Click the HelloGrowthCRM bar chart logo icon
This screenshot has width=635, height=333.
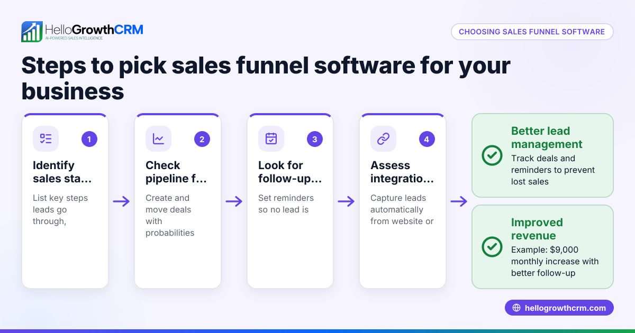(32, 32)
